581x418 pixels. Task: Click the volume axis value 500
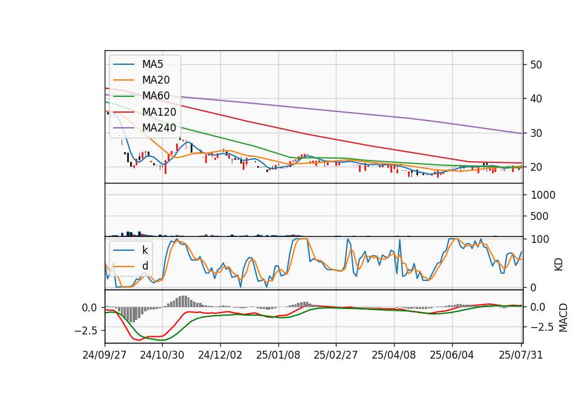pyautogui.click(x=539, y=216)
